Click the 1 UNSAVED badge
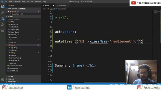The width and height of the screenshot is (161, 90). [22, 9]
